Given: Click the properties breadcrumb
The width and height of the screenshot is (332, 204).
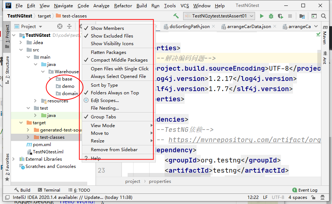Looking at the screenshot, I should pyautogui.click(x=160, y=181).
